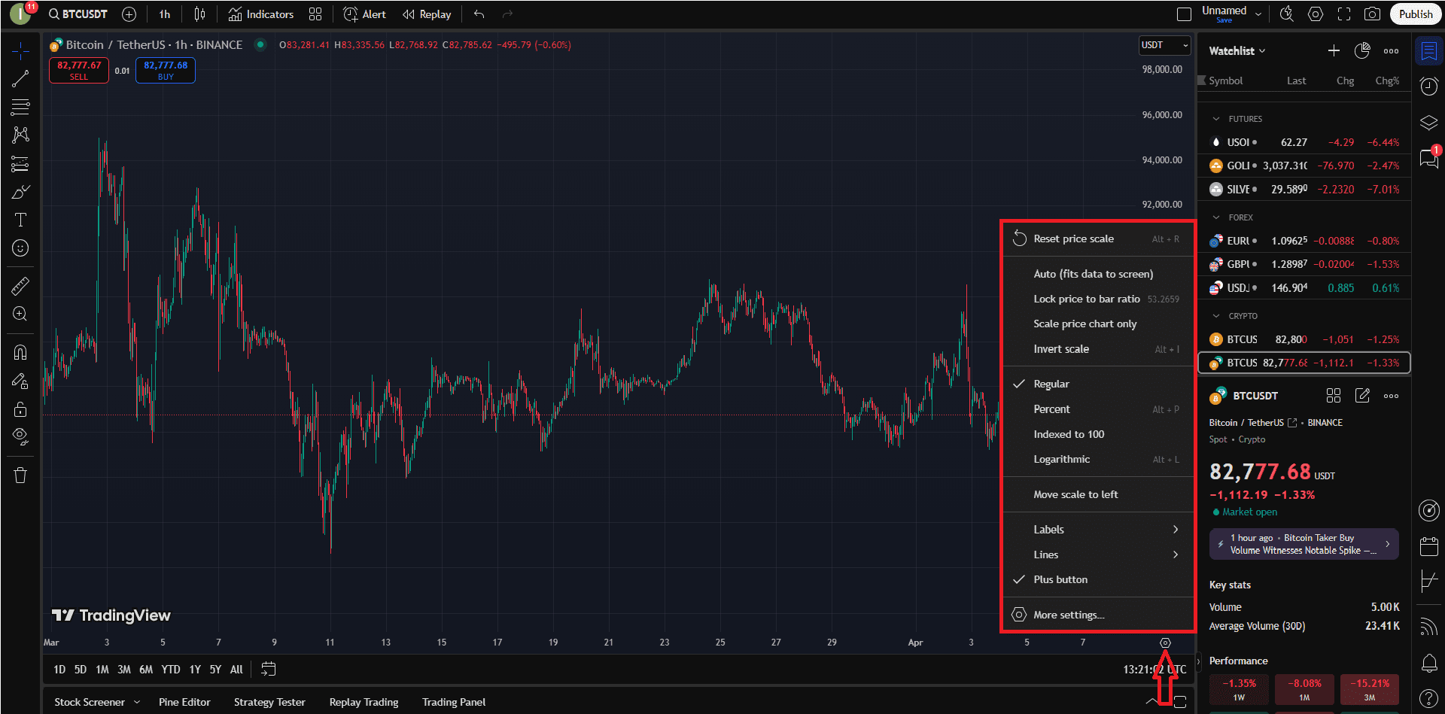
Task: Switch scale to Percent mode
Action: (x=1098, y=409)
